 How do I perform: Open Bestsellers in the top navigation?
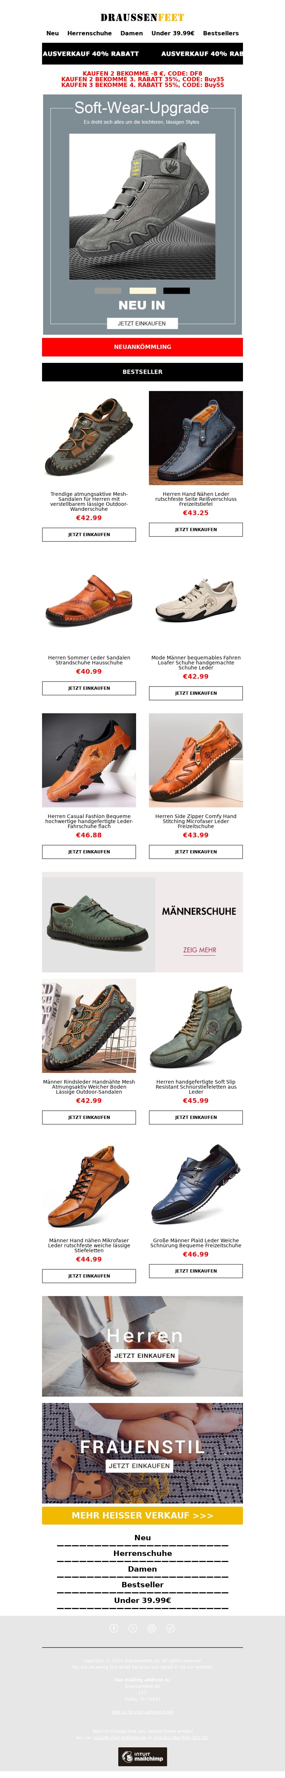point(221,33)
